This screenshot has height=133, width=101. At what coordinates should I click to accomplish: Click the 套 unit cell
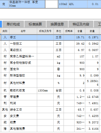tap(59, 69)
